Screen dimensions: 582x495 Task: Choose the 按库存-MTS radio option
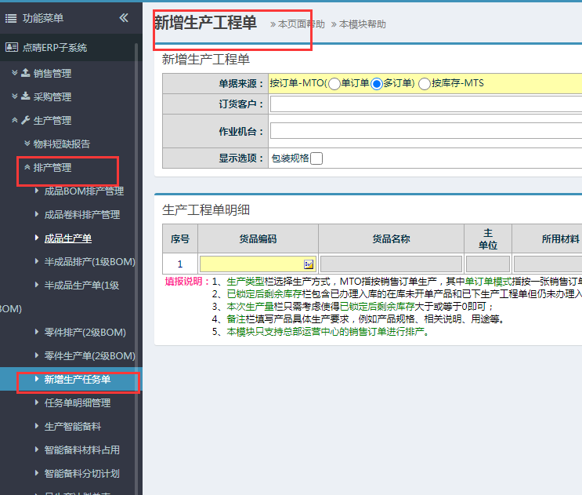tap(425, 83)
